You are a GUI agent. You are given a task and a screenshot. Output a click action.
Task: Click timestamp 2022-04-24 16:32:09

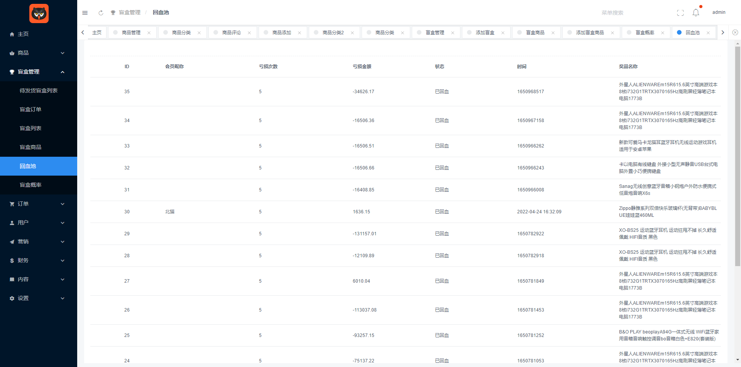click(539, 212)
